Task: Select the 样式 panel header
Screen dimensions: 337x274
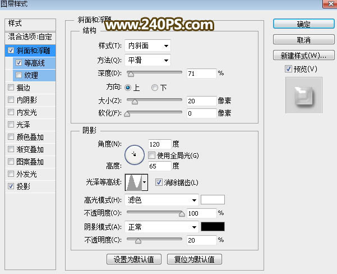Action: pos(30,24)
